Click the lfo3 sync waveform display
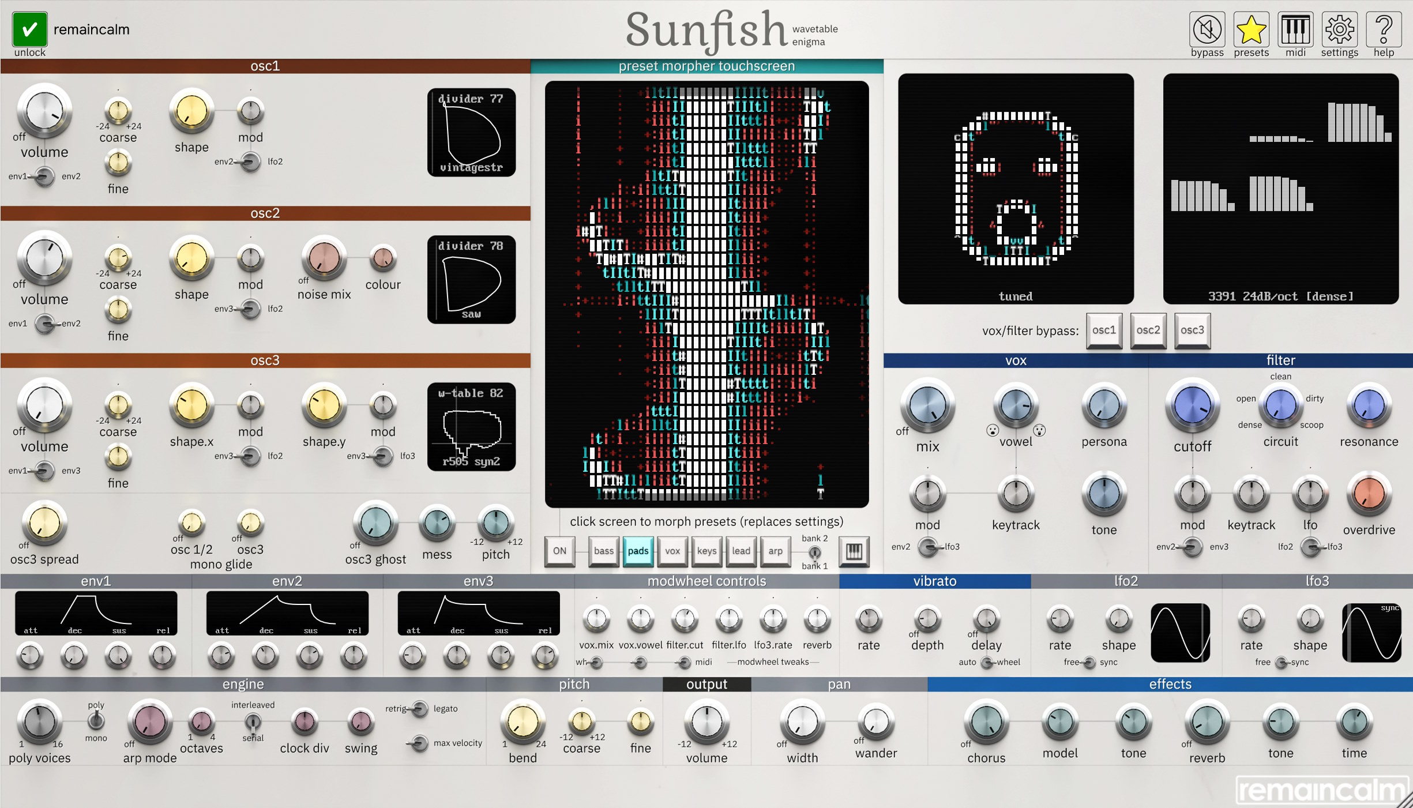This screenshot has width=1413, height=808. coord(1372,633)
